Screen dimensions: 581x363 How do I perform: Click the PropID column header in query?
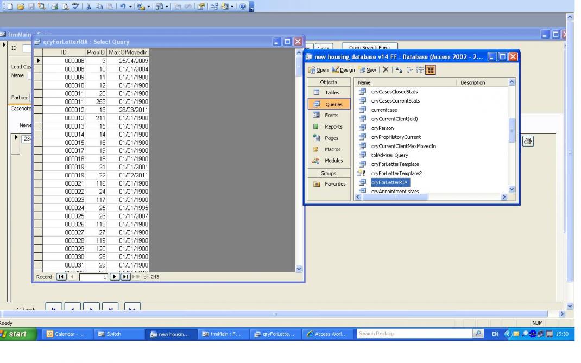coord(96,52)
